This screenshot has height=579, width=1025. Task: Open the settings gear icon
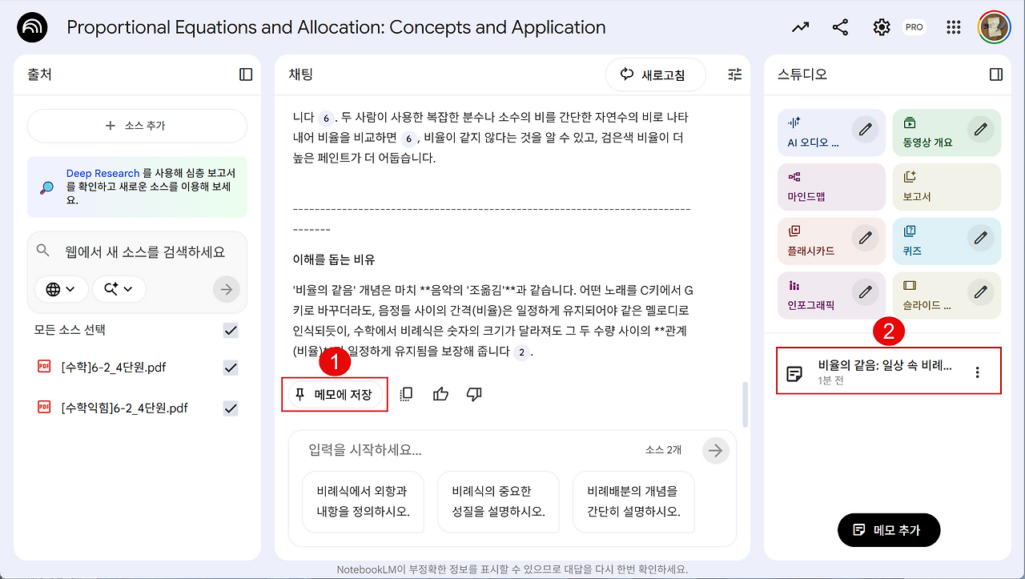(882, 27)
